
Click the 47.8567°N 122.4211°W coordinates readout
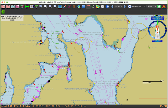pos(46,106)
